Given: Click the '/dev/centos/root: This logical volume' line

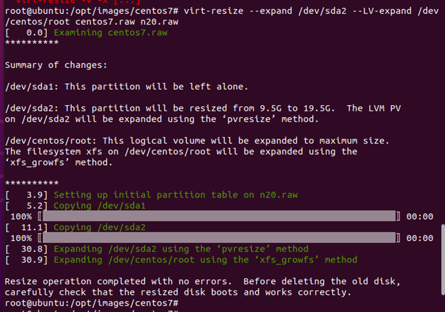Looking at the screenshot, I should (197, 141).
